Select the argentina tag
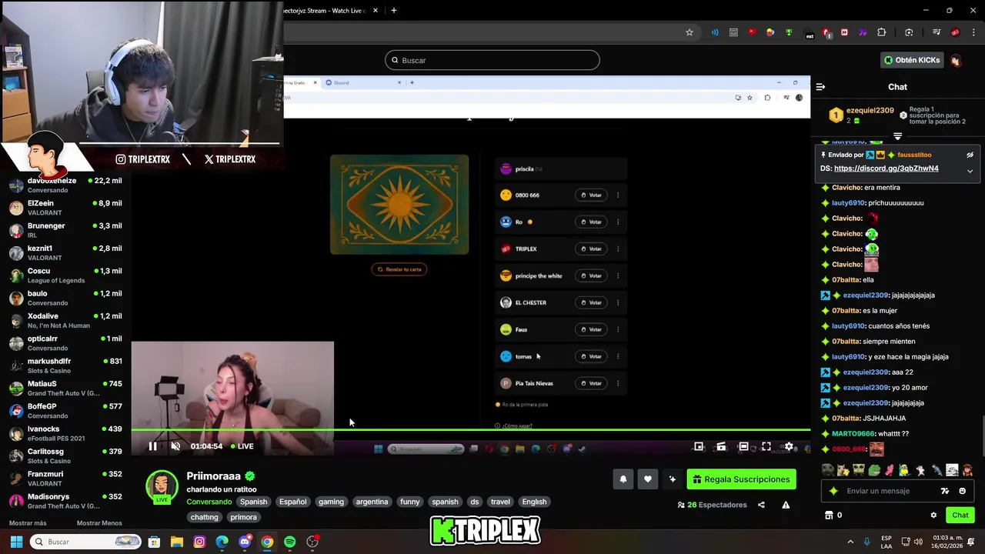This screenshot has height=554, width=985. pyautogui.click(x=372, y=502)
